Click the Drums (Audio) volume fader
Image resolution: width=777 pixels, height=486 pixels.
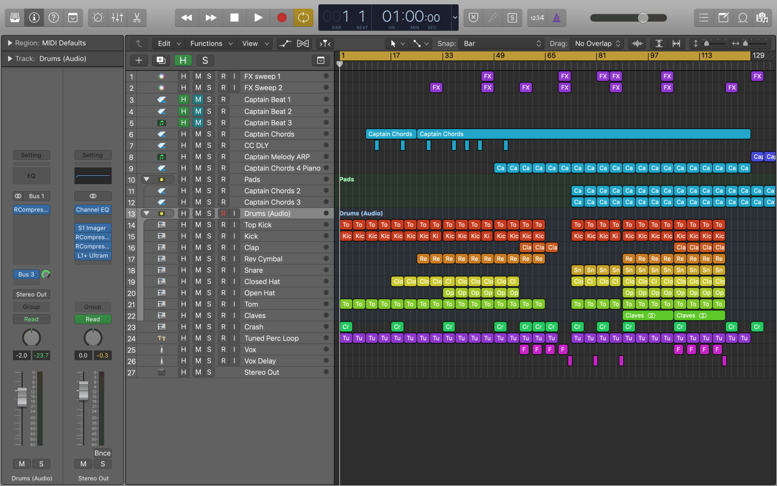click(x=22, y=396)
